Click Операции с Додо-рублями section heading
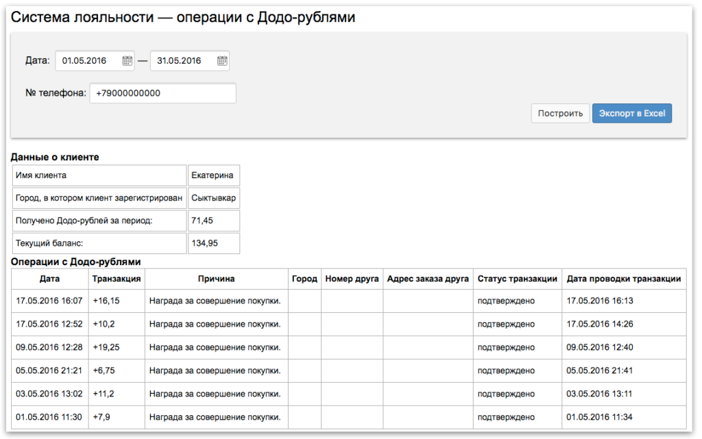This screenshot has height=439, width=702. 76,262
